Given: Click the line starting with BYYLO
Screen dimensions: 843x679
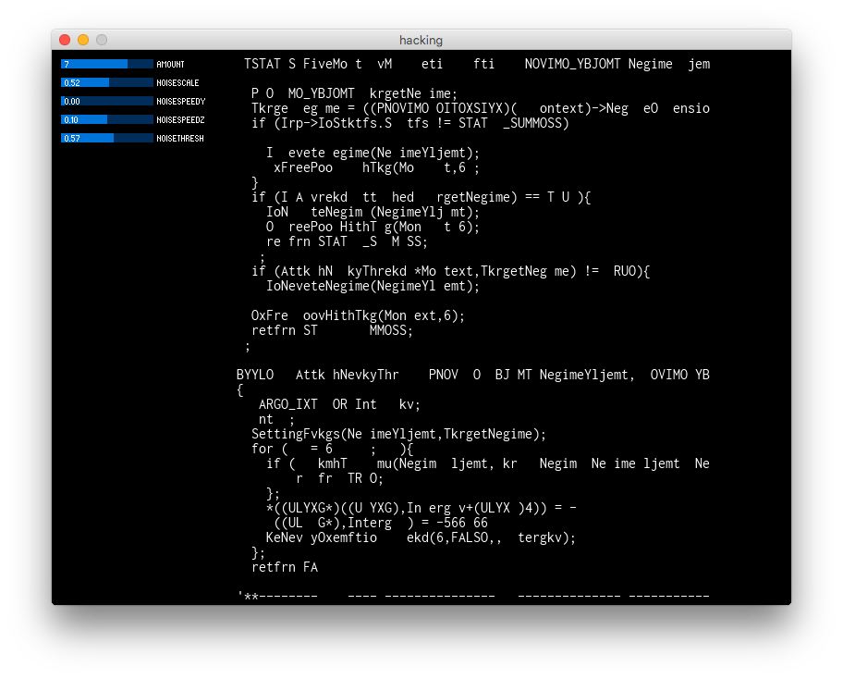Looking at the screenshot, I should pyautogui.click(x=472, y=375).
